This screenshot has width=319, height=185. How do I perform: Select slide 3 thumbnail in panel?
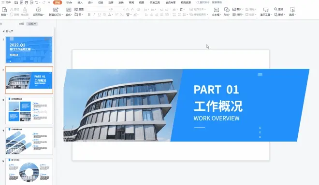click(x=29, y=110)
